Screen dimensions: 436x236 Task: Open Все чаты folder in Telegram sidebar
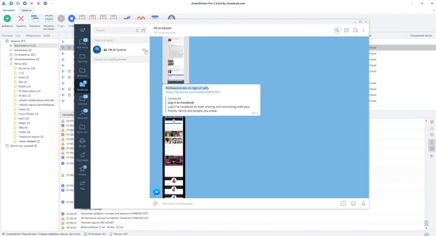click(82, 43)
